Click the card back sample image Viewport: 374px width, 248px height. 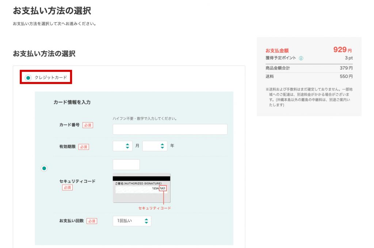tap(141, 188)
